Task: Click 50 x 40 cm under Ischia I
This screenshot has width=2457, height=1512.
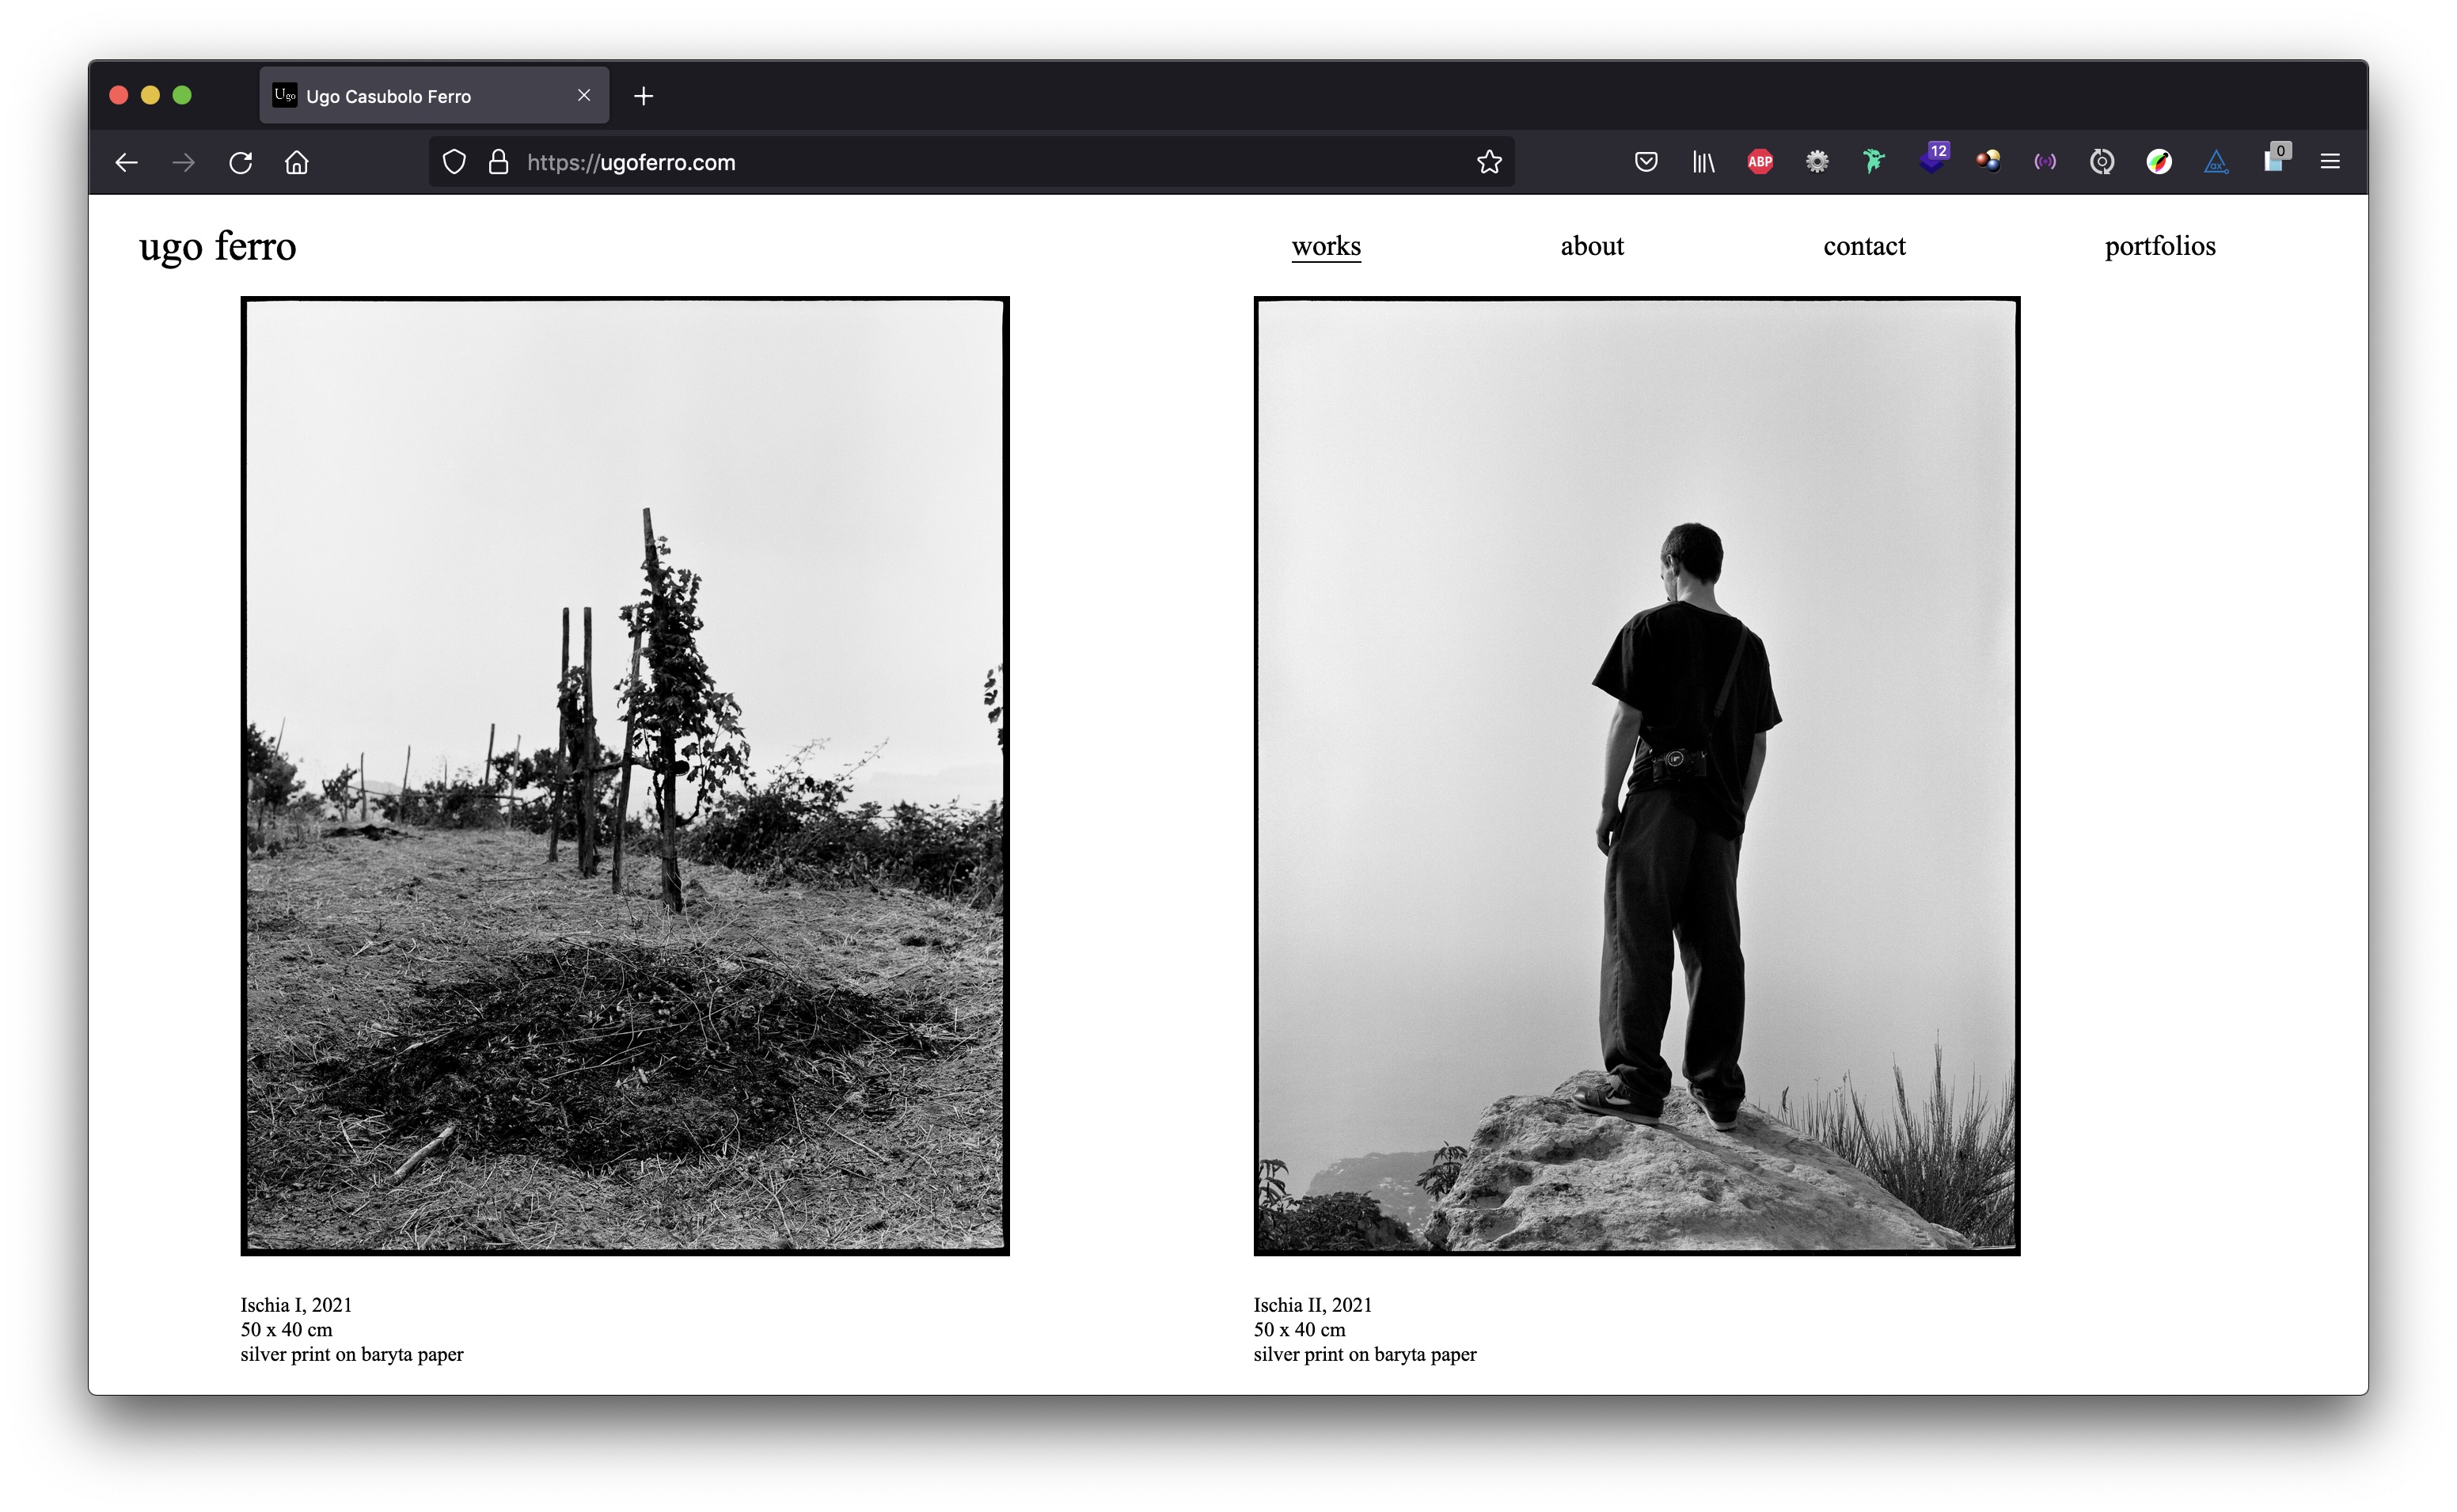Action: [286, 1330]
